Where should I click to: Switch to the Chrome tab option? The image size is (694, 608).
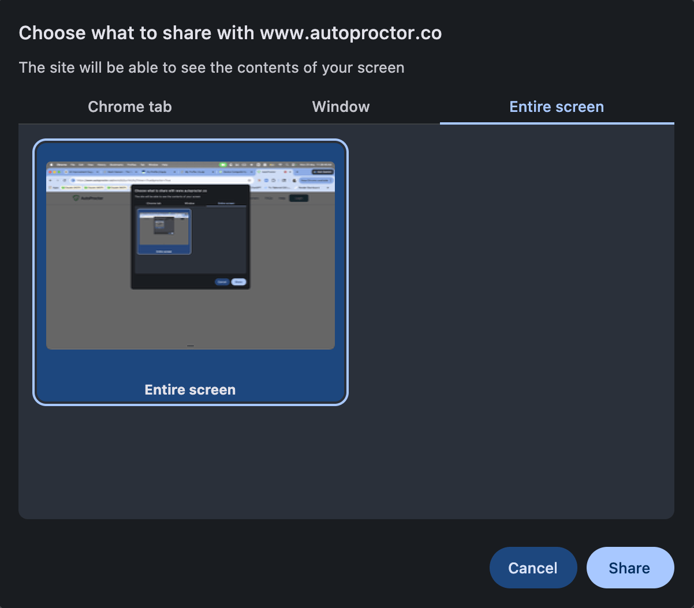(x=130, y=107)
